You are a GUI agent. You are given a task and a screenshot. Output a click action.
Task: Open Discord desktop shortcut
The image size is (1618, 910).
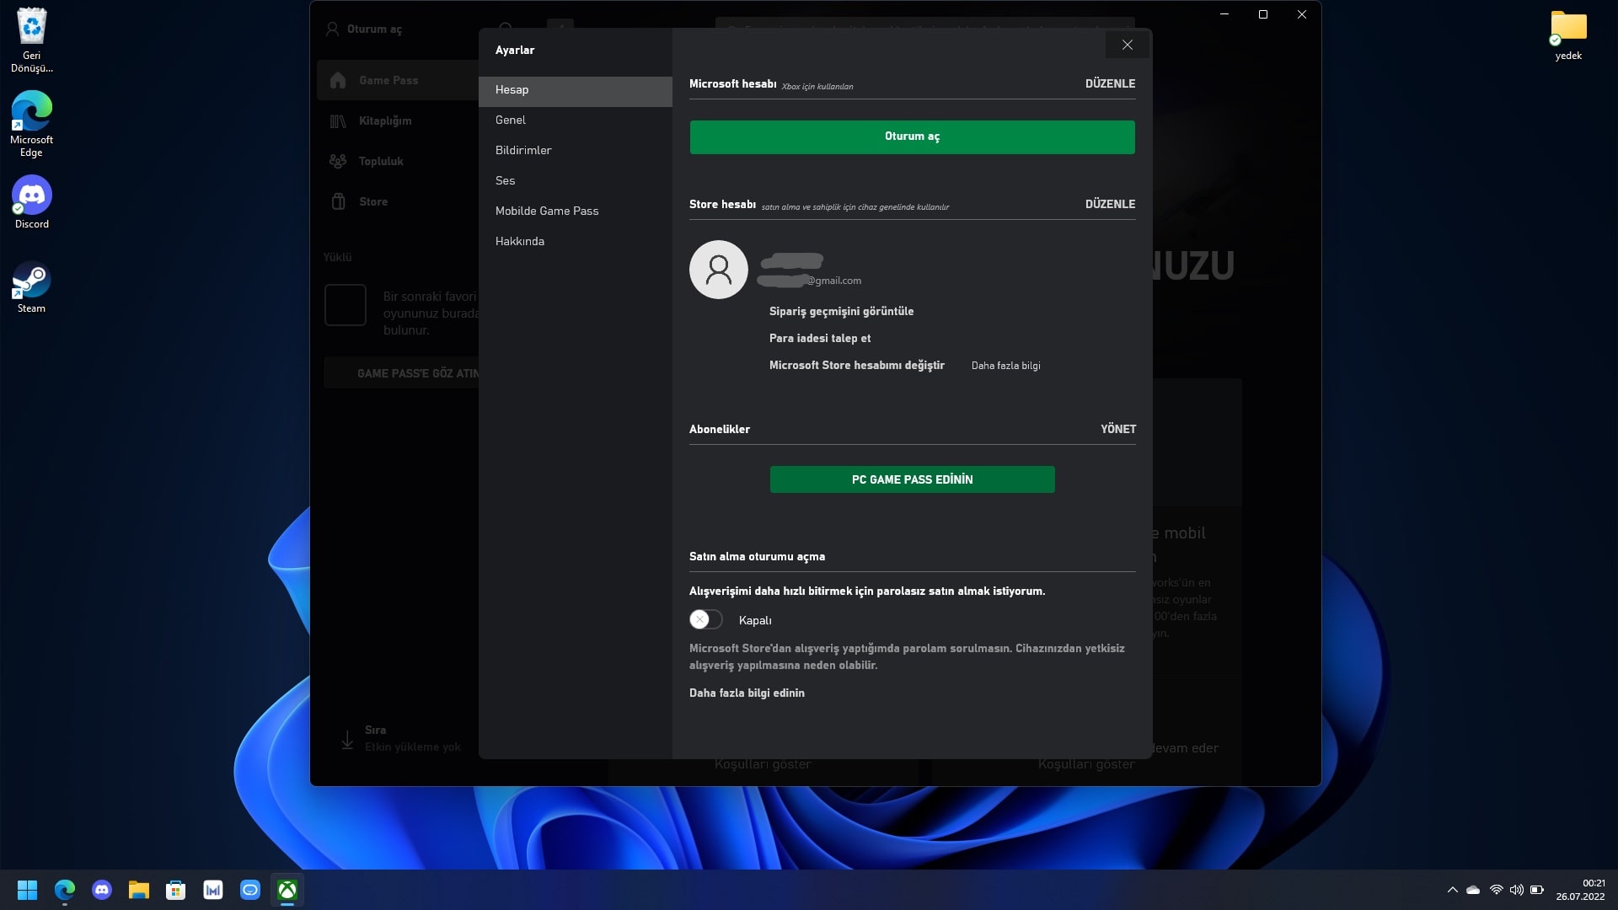(31, 202)
